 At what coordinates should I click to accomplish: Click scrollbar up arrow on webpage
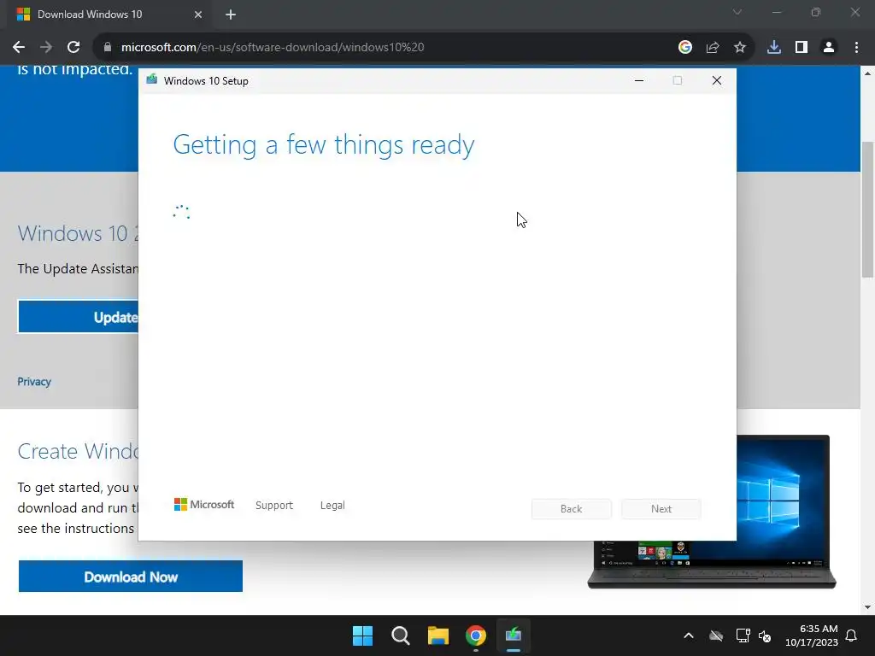(867, 73)
